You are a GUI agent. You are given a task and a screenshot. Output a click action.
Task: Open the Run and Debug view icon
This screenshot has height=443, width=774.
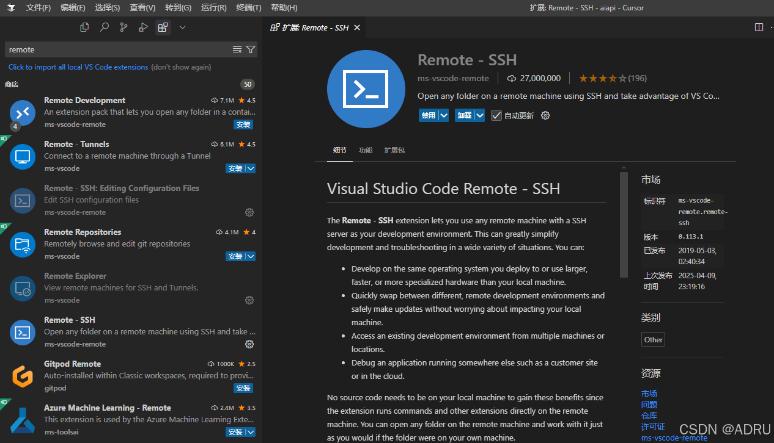pos(143,27)
